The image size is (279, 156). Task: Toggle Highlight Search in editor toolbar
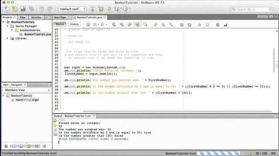(137, 24)
